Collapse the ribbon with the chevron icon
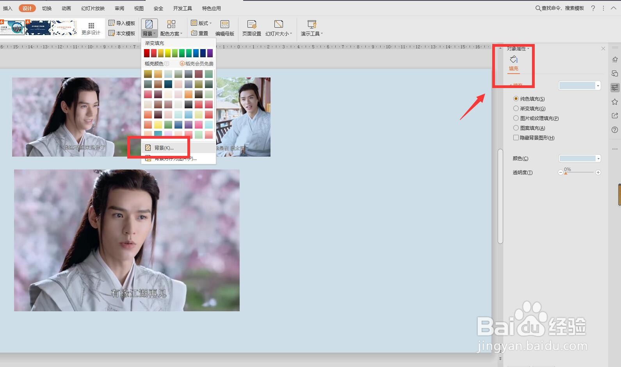Image resolution: width=621 pixels, height=367 pixels. 614,8
